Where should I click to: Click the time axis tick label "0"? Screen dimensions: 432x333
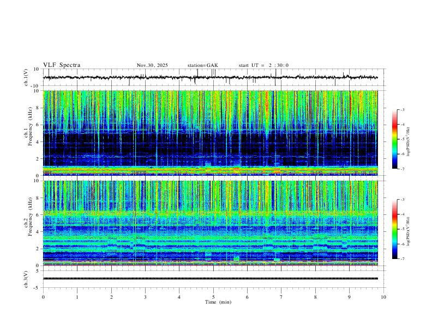(43, 297)
